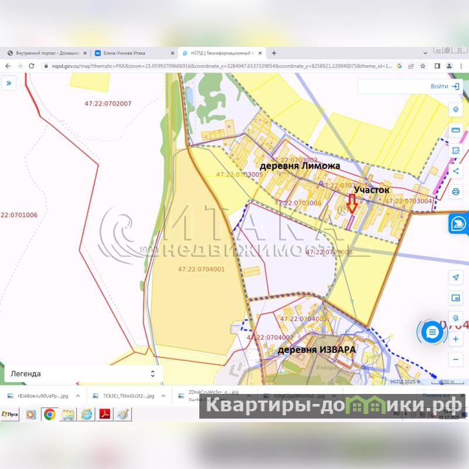This screenshot has width=469, height=469.
Task: Print the map
Action: point(456,192)
